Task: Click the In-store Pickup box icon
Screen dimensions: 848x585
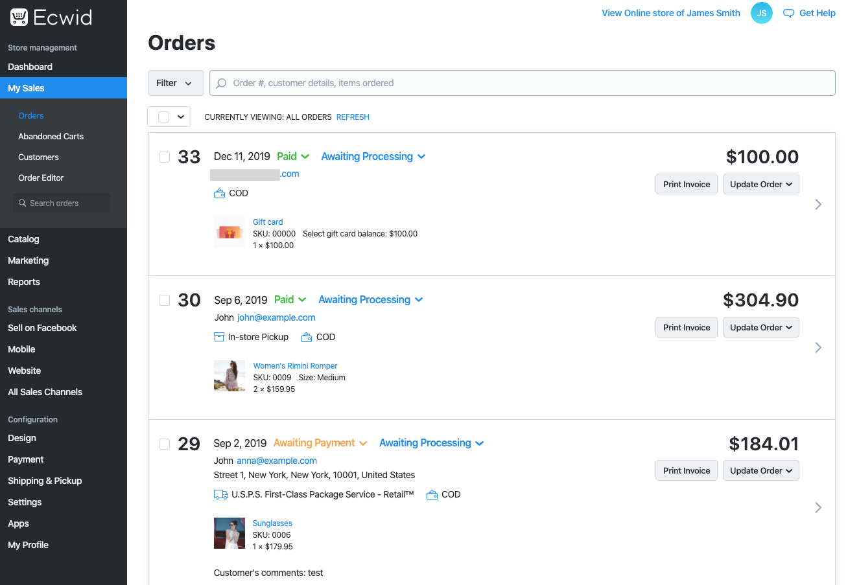Action: (219, 337)
